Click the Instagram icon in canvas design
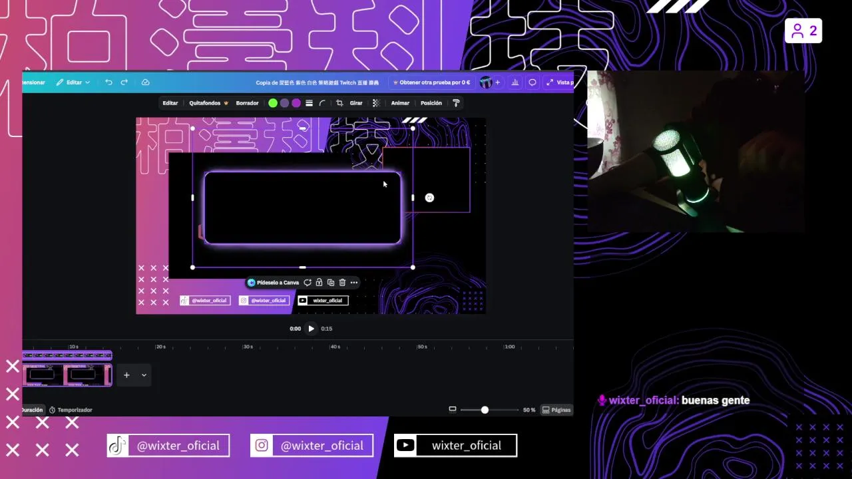Image resolution: width=852 pixels, height=479 pixels. point(244,301)
